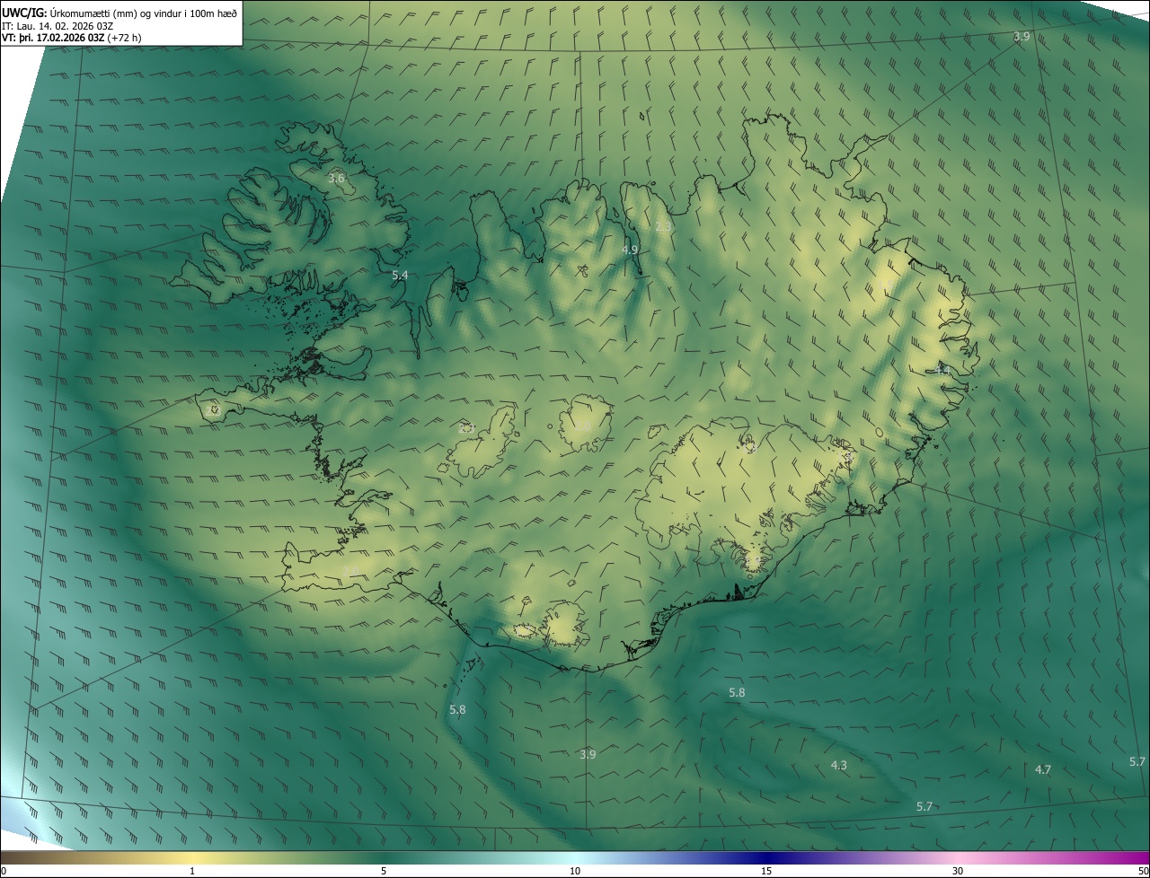Click the initial time line 'IT: Lau. 14. 02. 2026 03Z'
Image resolution: width=1150 pixels, height=878 pixels.
(58, 25)
